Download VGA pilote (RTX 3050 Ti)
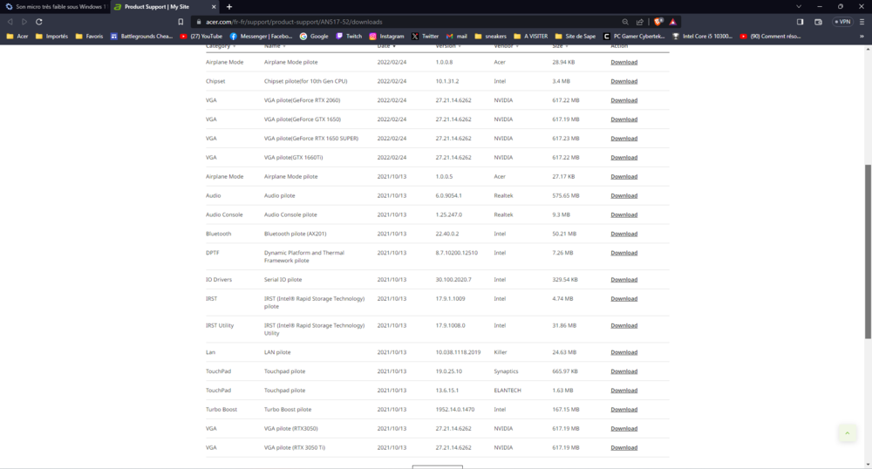This screenshot has width=872, height=469. click(x=624, y=448)
